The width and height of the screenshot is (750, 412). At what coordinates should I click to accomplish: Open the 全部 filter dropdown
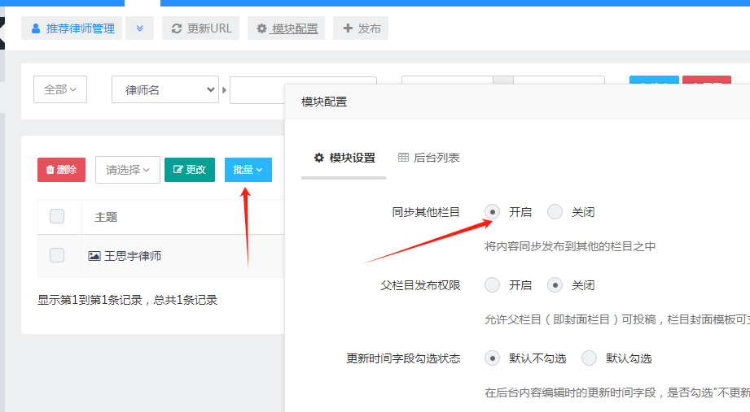pos(60,89)
